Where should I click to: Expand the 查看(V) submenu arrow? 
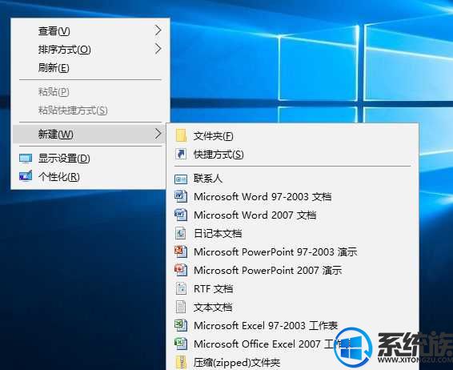click(x=158, y=30)
